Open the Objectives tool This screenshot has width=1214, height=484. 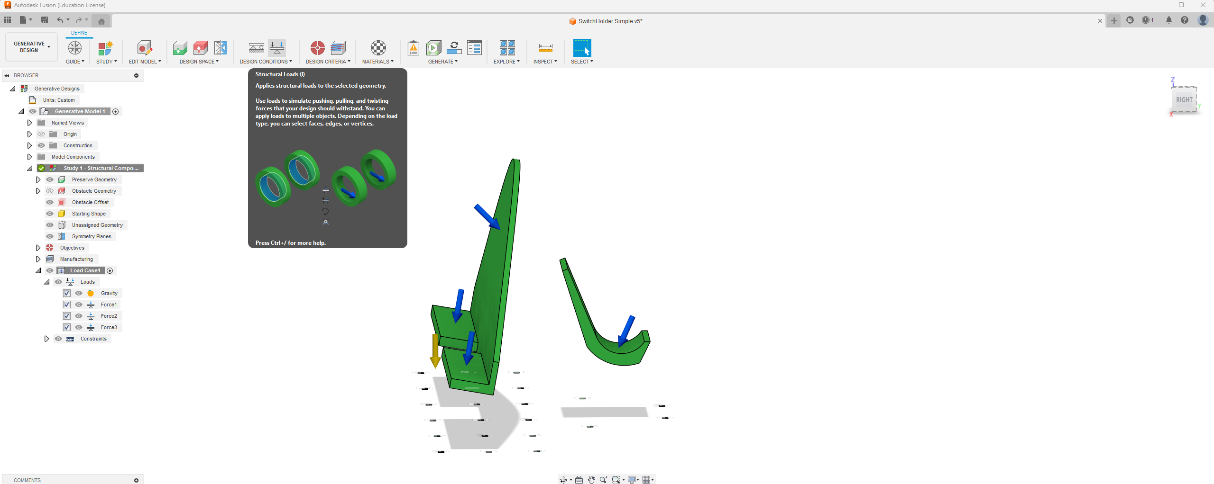click(317, 48)
